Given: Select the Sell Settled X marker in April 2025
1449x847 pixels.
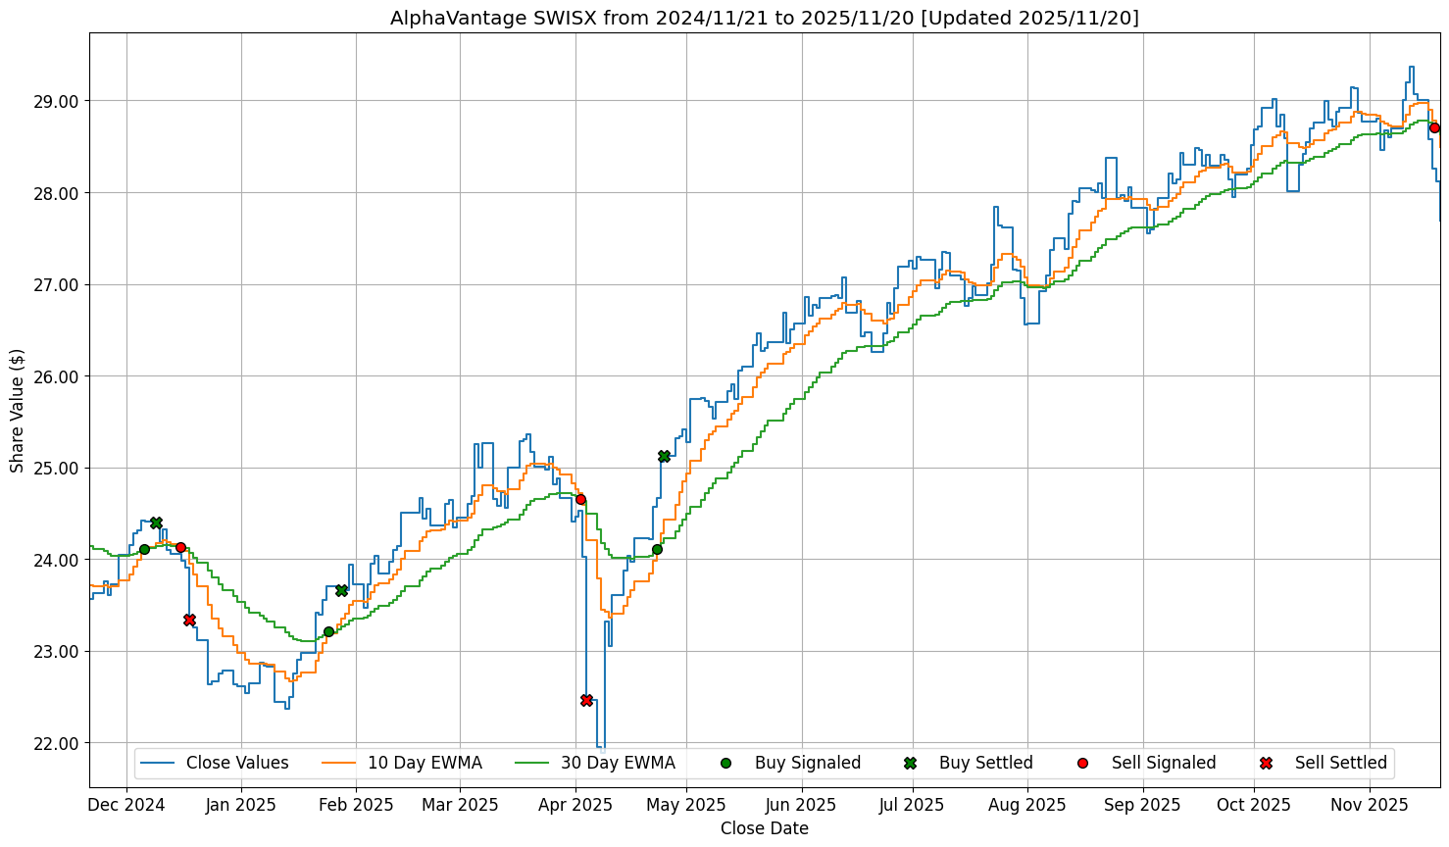Looking at the screenshot, I should (586, 700).
